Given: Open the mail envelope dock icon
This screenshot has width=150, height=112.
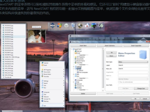Looking at the screenshot, I should point(87,25).
